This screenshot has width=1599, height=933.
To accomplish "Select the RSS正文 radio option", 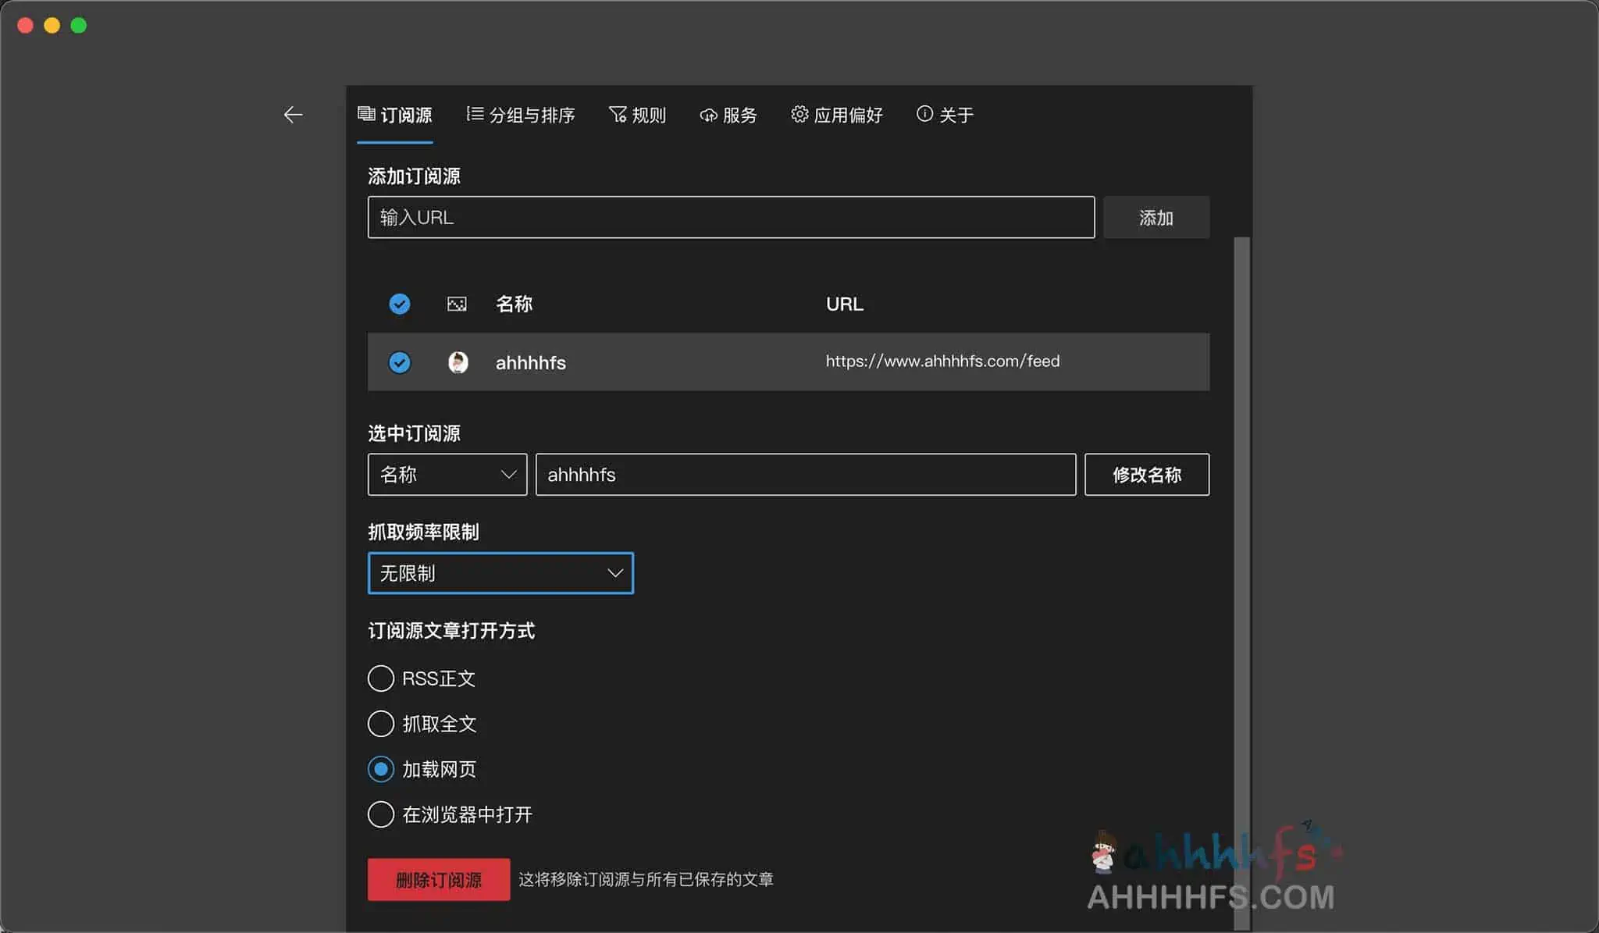I will (x=381, y=678).
